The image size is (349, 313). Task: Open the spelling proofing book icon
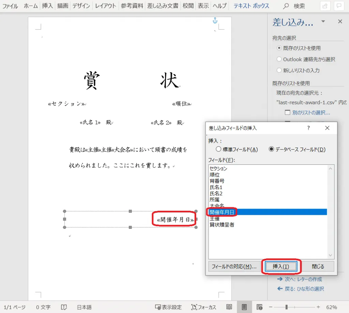pyautogui.click(x=63, y=307)
